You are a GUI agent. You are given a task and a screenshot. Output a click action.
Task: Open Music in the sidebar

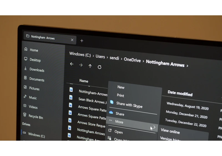(x=33, y=97)
